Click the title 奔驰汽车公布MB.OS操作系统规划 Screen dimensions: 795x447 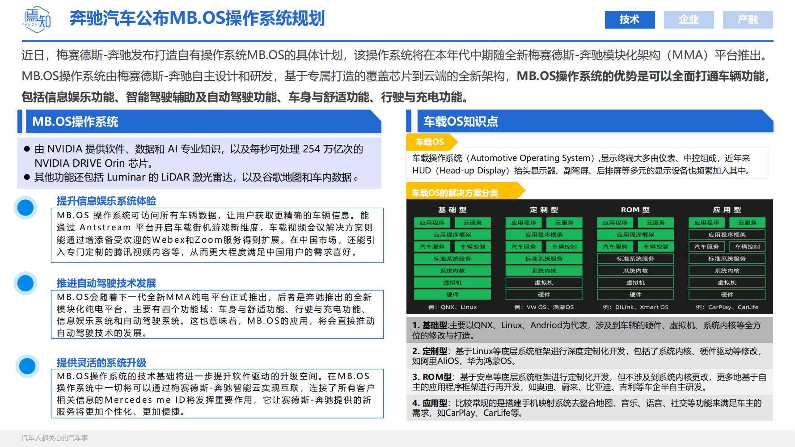coord(197,18)
